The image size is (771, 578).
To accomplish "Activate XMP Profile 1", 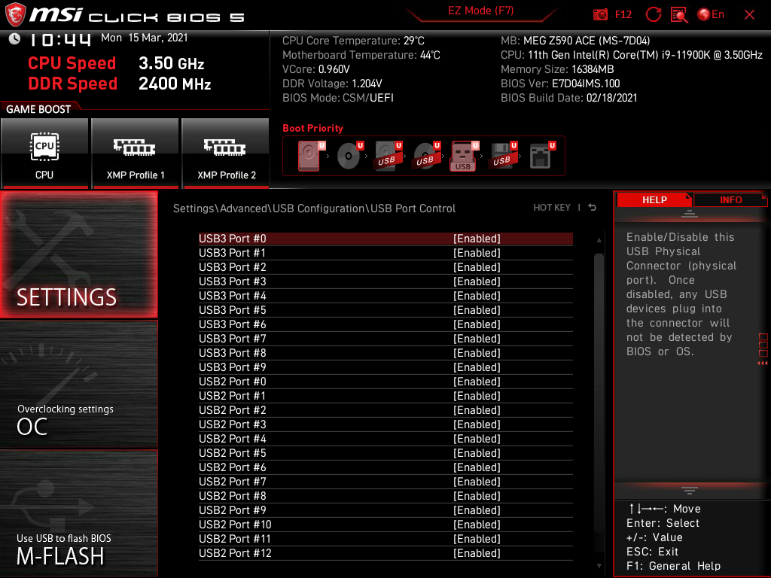I will tap(136, 153).
